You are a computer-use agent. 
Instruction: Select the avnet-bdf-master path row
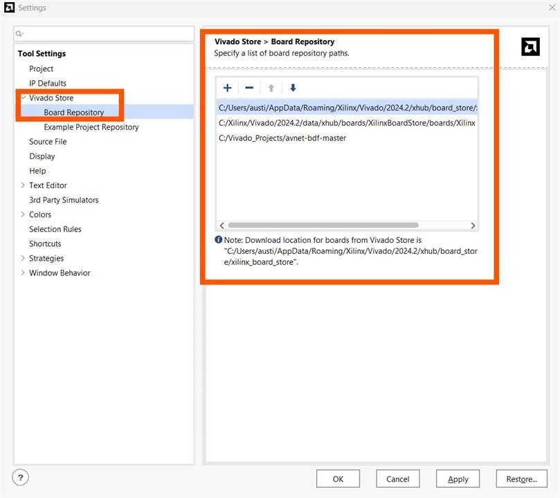coord(347,138)
